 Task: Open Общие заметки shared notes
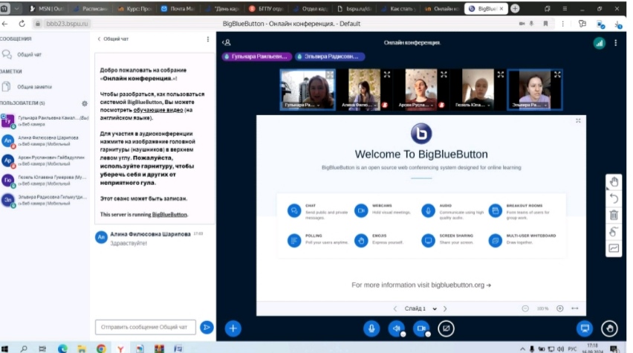click(x=34, y=87)
